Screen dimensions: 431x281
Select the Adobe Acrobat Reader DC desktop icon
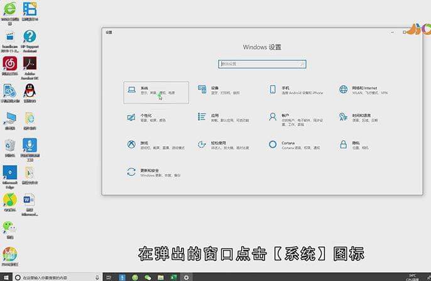tap(30, 68)
